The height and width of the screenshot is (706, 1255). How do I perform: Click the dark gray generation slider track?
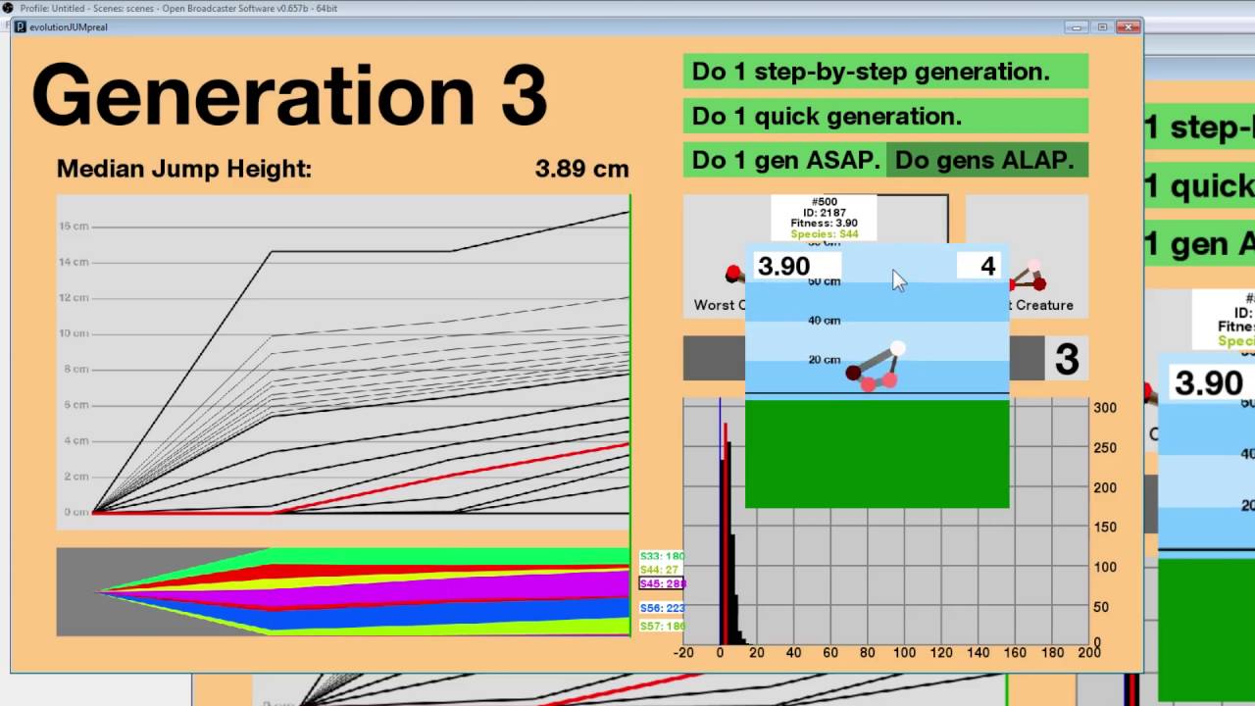click(714, 359)
